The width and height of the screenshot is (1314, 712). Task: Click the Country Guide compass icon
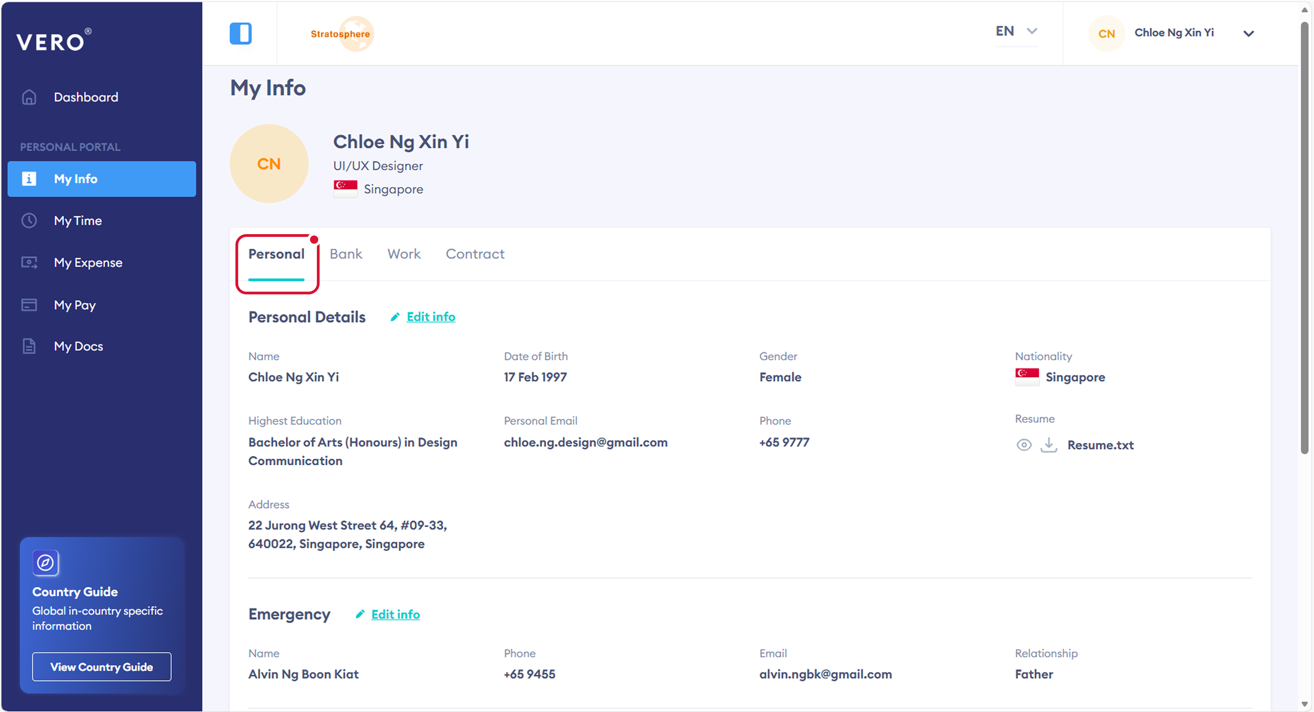[46, 562]
